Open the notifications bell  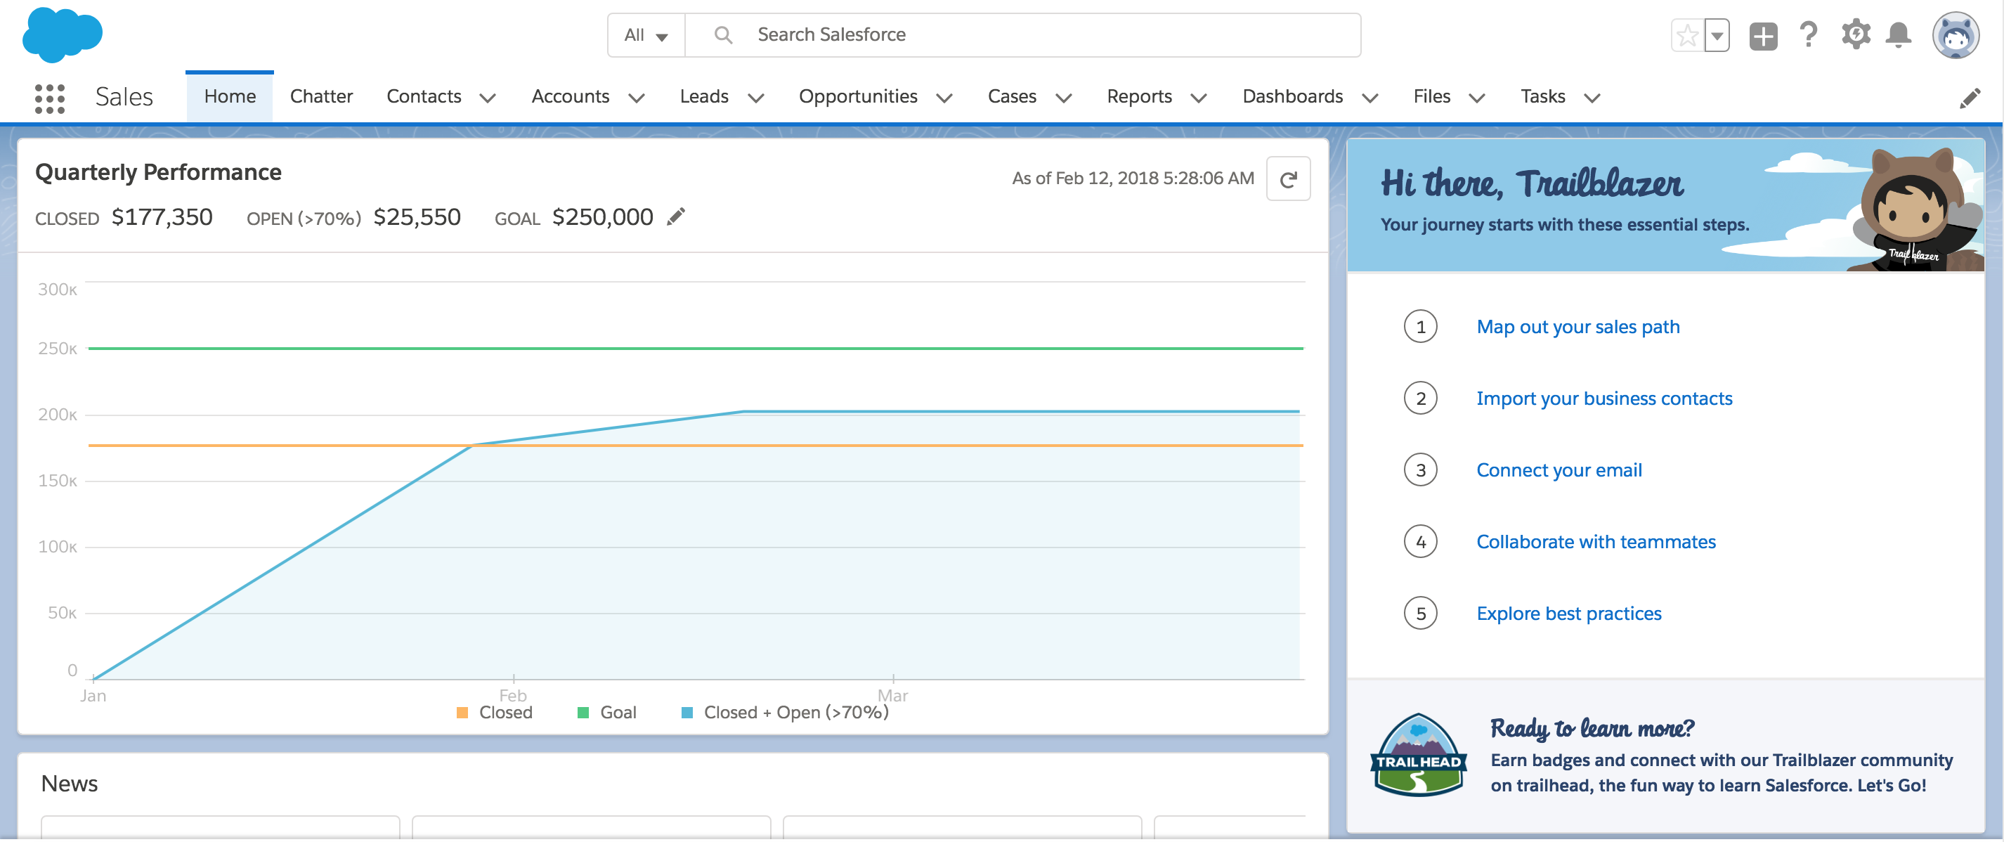(1899, 35)
